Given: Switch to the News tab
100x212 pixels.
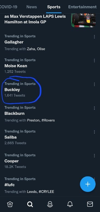Looking at the screenshot, I should click(32, 7).
